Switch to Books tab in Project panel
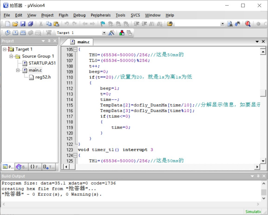Screen dimensions: 268x215 [22, 167]
